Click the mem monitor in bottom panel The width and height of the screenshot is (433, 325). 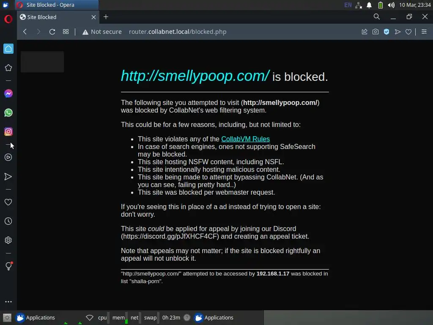[x=119, y=317]
